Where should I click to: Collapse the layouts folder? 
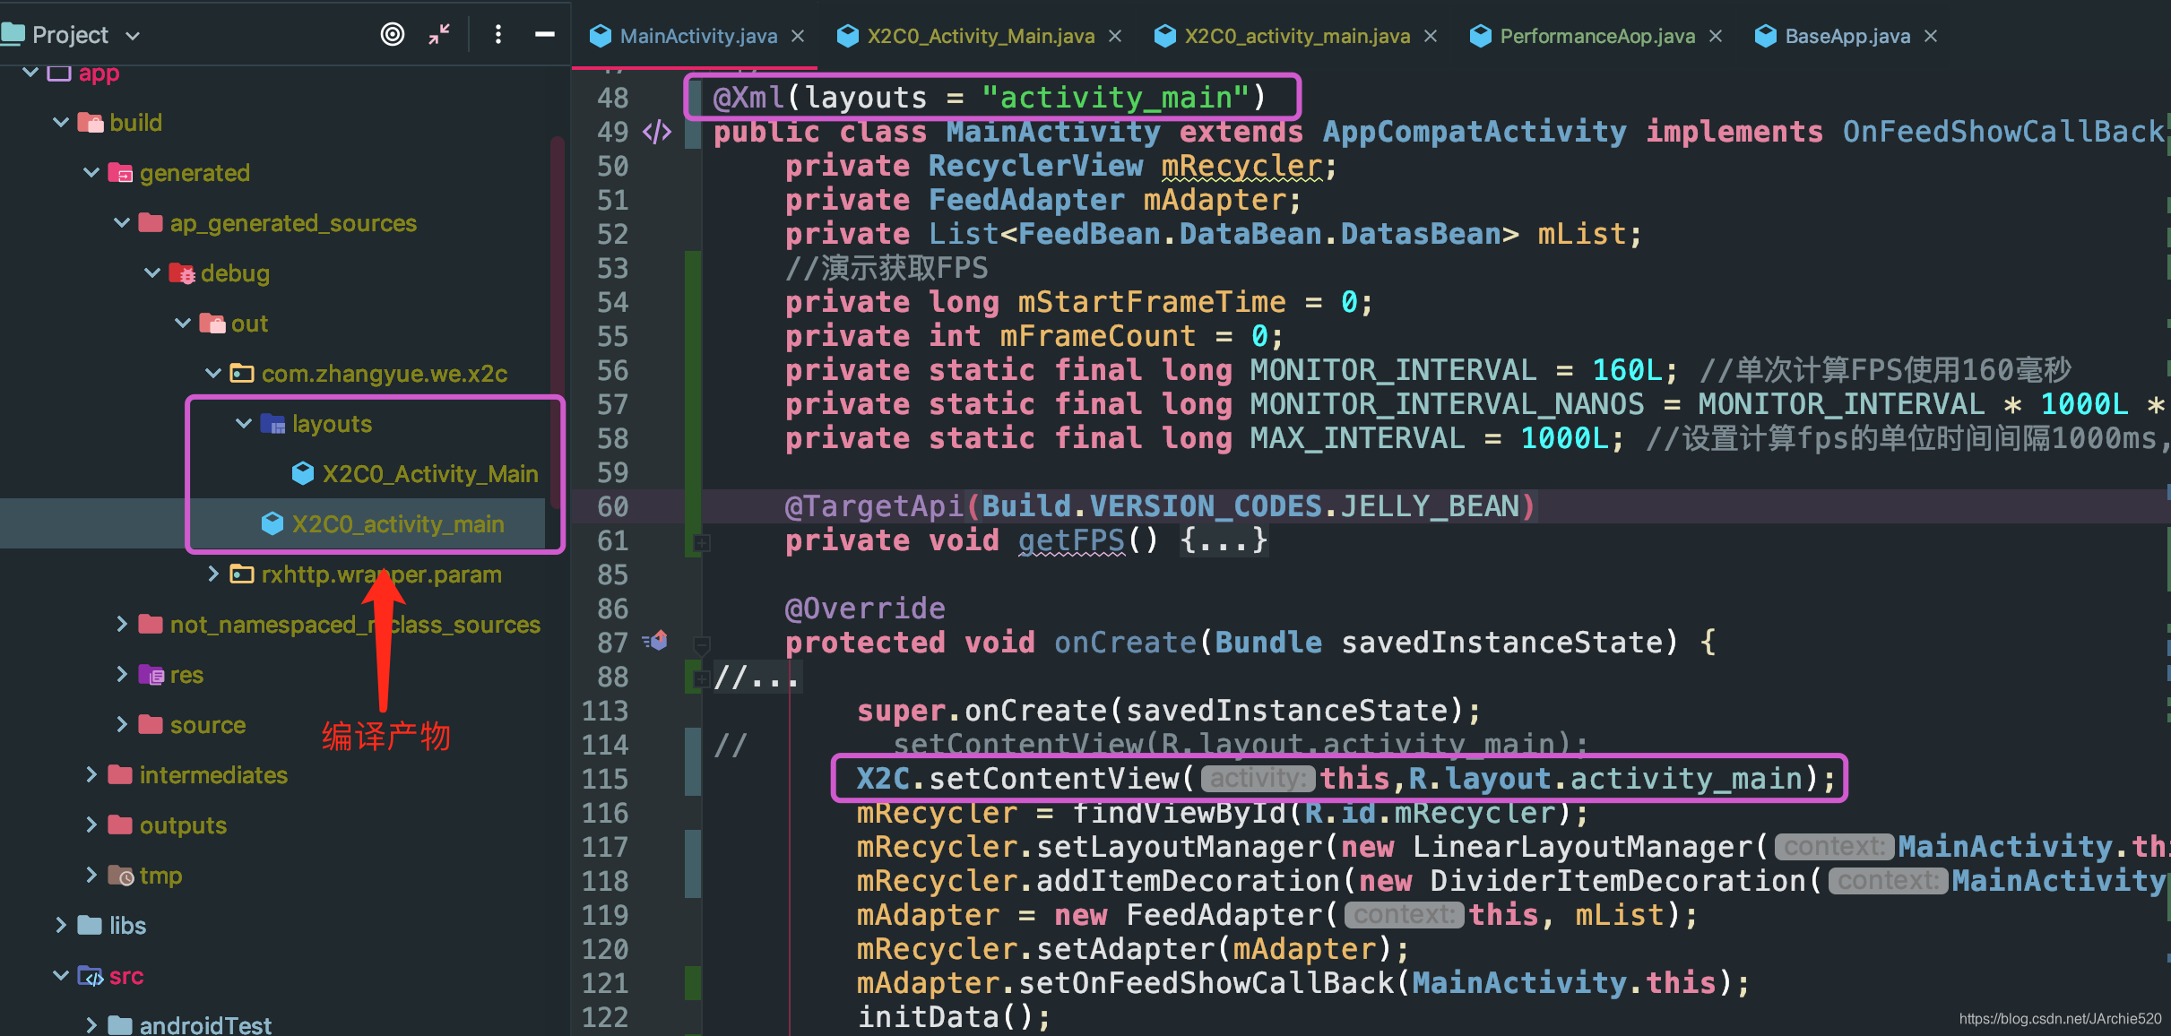[x=243, y=424]
